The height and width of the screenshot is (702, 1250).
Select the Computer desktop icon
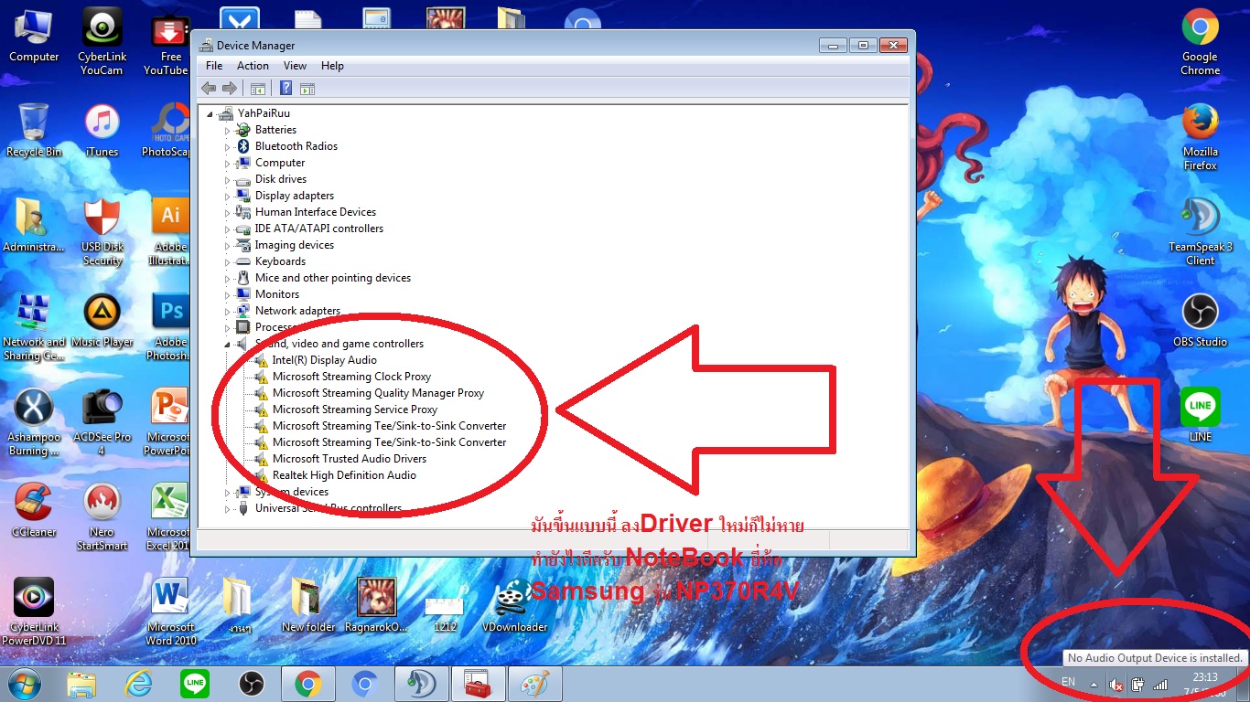[x=34, y=35]
